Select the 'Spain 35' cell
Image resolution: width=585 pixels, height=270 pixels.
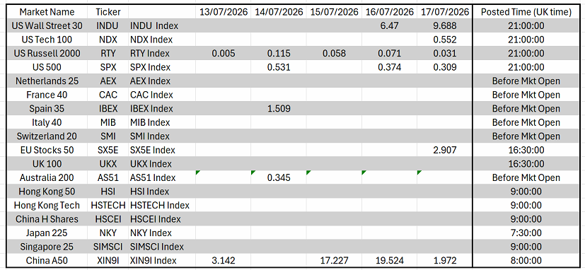pos(47,109)
